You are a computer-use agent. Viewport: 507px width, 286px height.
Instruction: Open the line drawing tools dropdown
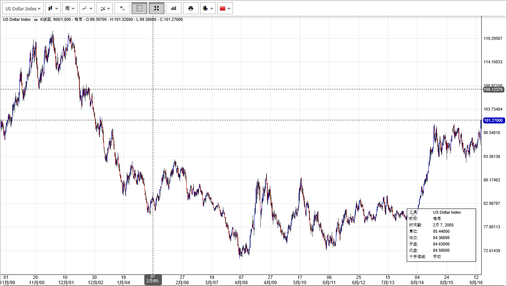coord(87,8)
